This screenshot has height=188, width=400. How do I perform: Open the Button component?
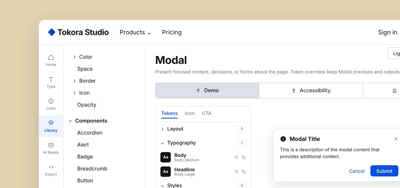(x=85, y=181)
